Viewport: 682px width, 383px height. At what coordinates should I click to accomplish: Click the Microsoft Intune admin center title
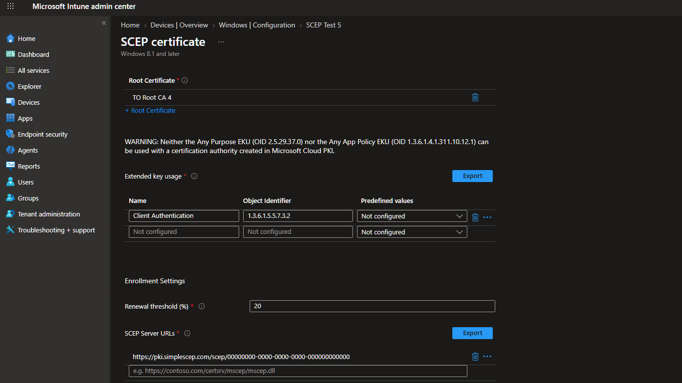point(84,6)
